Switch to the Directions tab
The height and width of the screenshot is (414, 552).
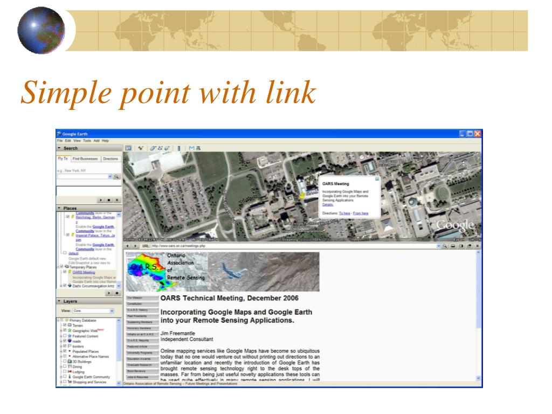(111, 159)
